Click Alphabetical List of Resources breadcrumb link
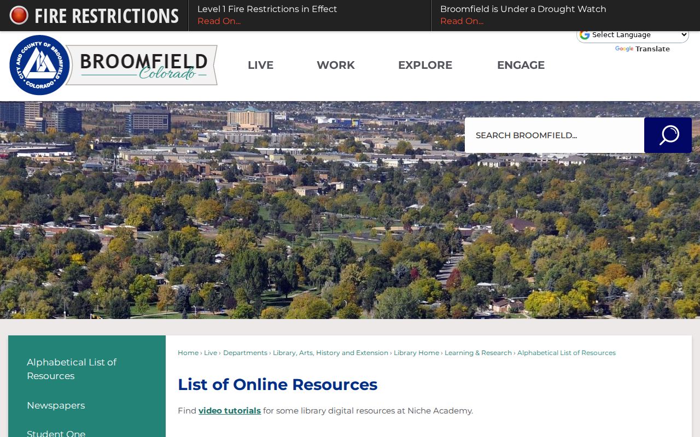The width and height of the screenshot is (700, 437). pyautogui.click(x=567, y=353)
